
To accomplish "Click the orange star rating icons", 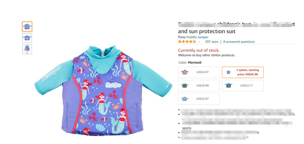I will tap(187, 42).
